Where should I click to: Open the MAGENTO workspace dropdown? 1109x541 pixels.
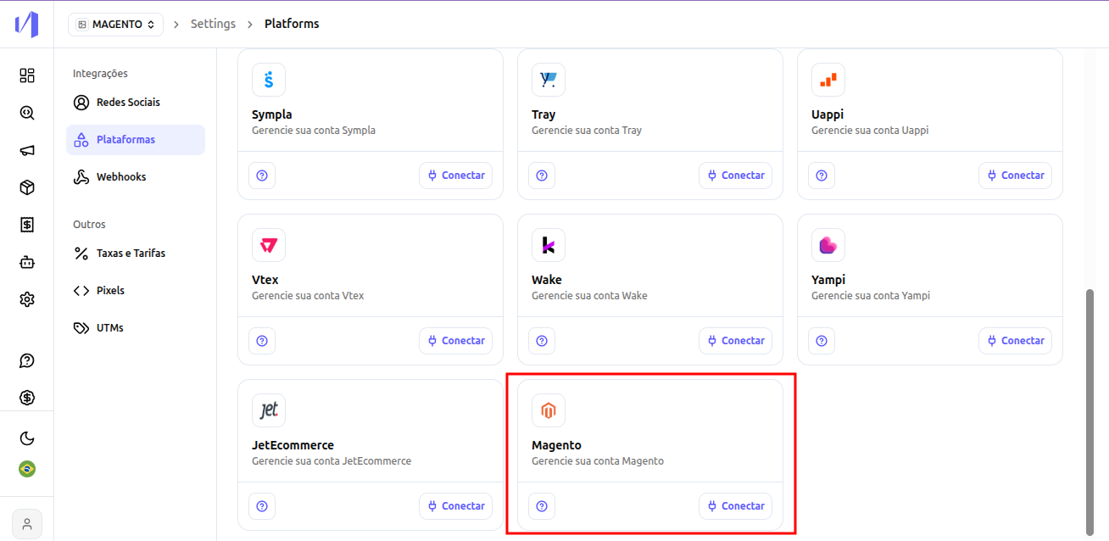coord(115,25)
